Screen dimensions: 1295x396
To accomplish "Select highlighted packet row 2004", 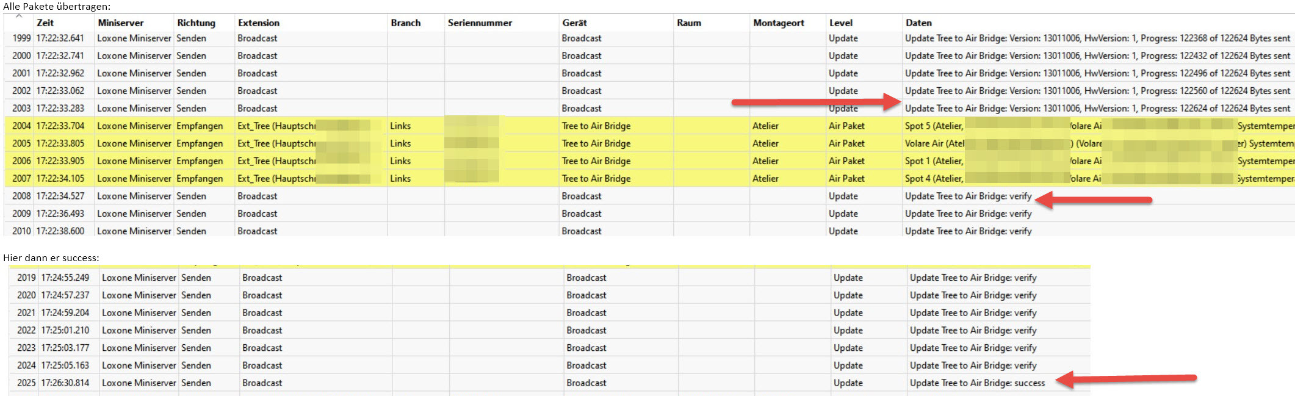I will tap(21, 126).
